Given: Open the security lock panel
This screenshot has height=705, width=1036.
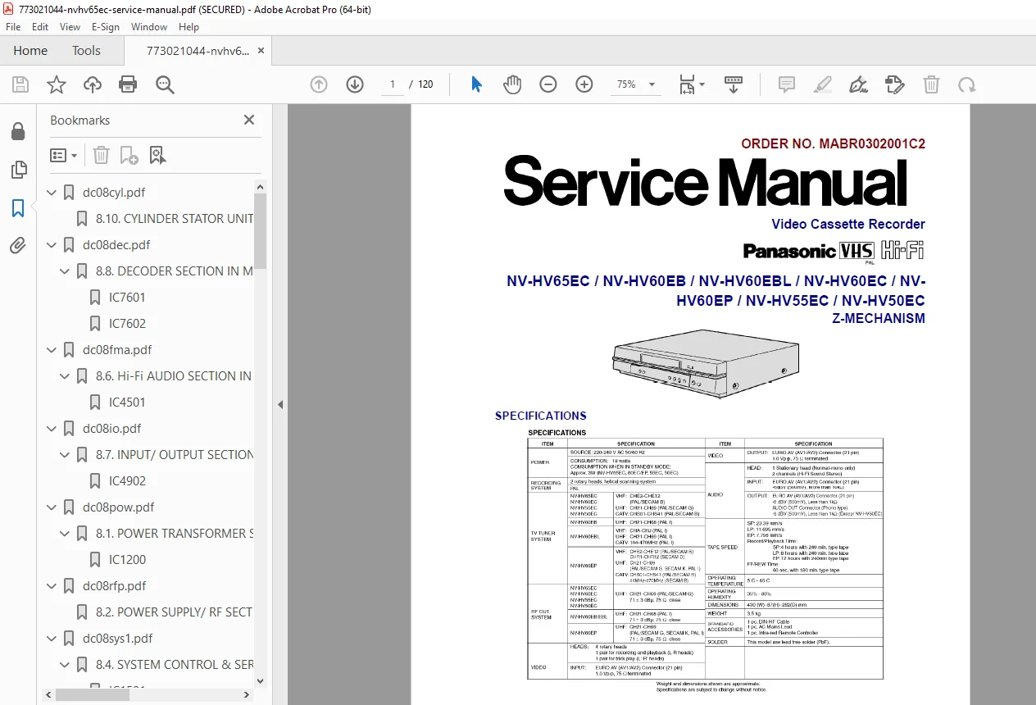Looking at the screenshot, I should (x=18, y=131).
